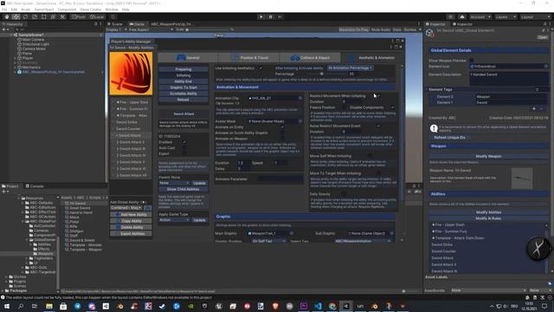Image resolution: width=554 pixels, height=312 pixels.
Task: Toggle the Pivot handle position button
Action: click(x=79, y=16)
